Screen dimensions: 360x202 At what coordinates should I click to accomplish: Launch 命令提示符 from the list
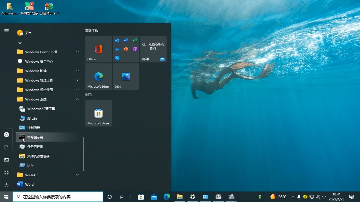coord(47,137)
